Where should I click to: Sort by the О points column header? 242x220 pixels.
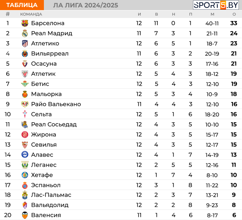point(234,14)
